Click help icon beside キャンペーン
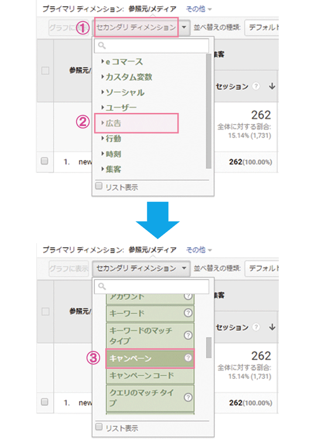Viewport: 315px width, 439px height. point(188,358)
